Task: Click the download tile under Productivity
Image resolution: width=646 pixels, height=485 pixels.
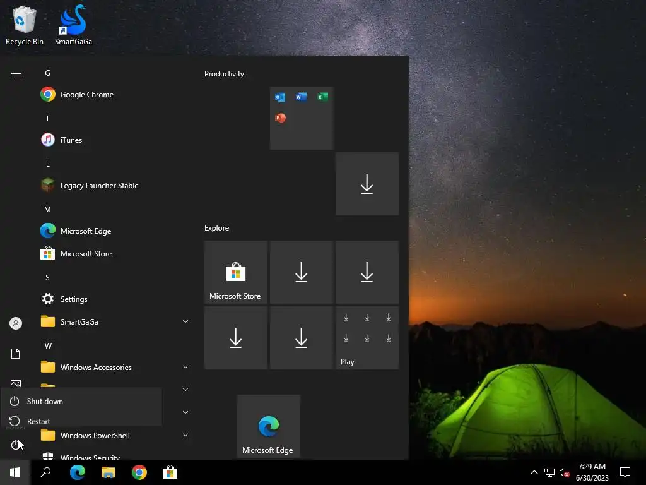Action: click(x=367, y=184)
